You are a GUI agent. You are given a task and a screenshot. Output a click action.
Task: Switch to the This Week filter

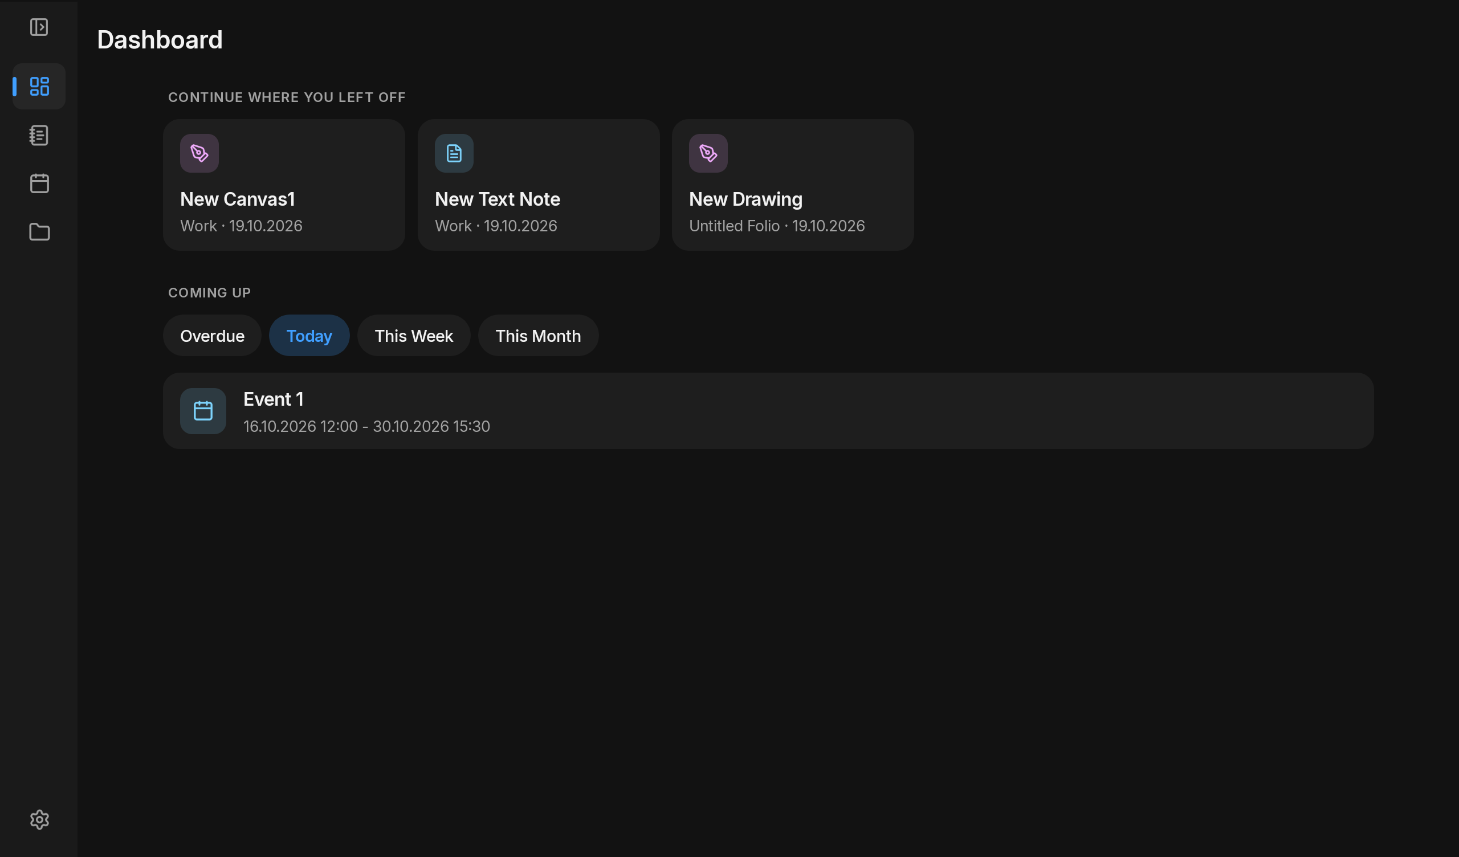coord(413,336)
